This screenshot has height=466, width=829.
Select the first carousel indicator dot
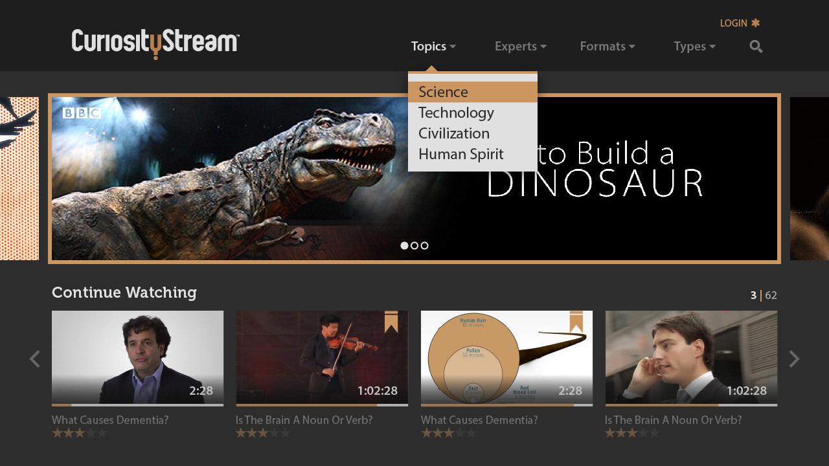click(x=404, y=245)
